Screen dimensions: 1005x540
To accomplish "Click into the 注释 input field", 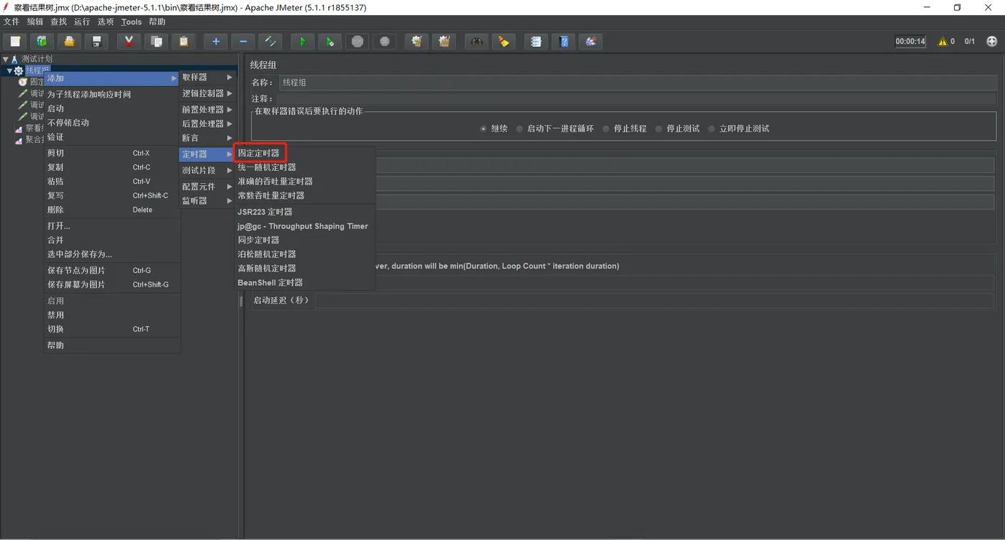I will point(637,98).
